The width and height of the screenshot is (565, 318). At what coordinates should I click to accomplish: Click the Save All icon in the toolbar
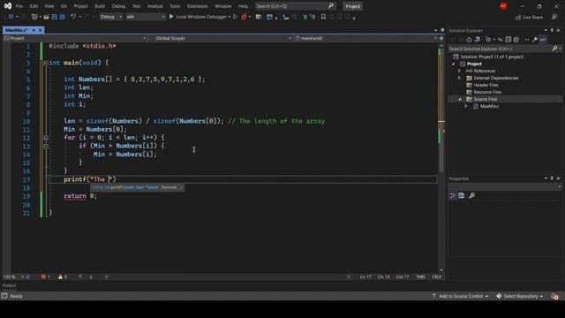click(62, 17)
